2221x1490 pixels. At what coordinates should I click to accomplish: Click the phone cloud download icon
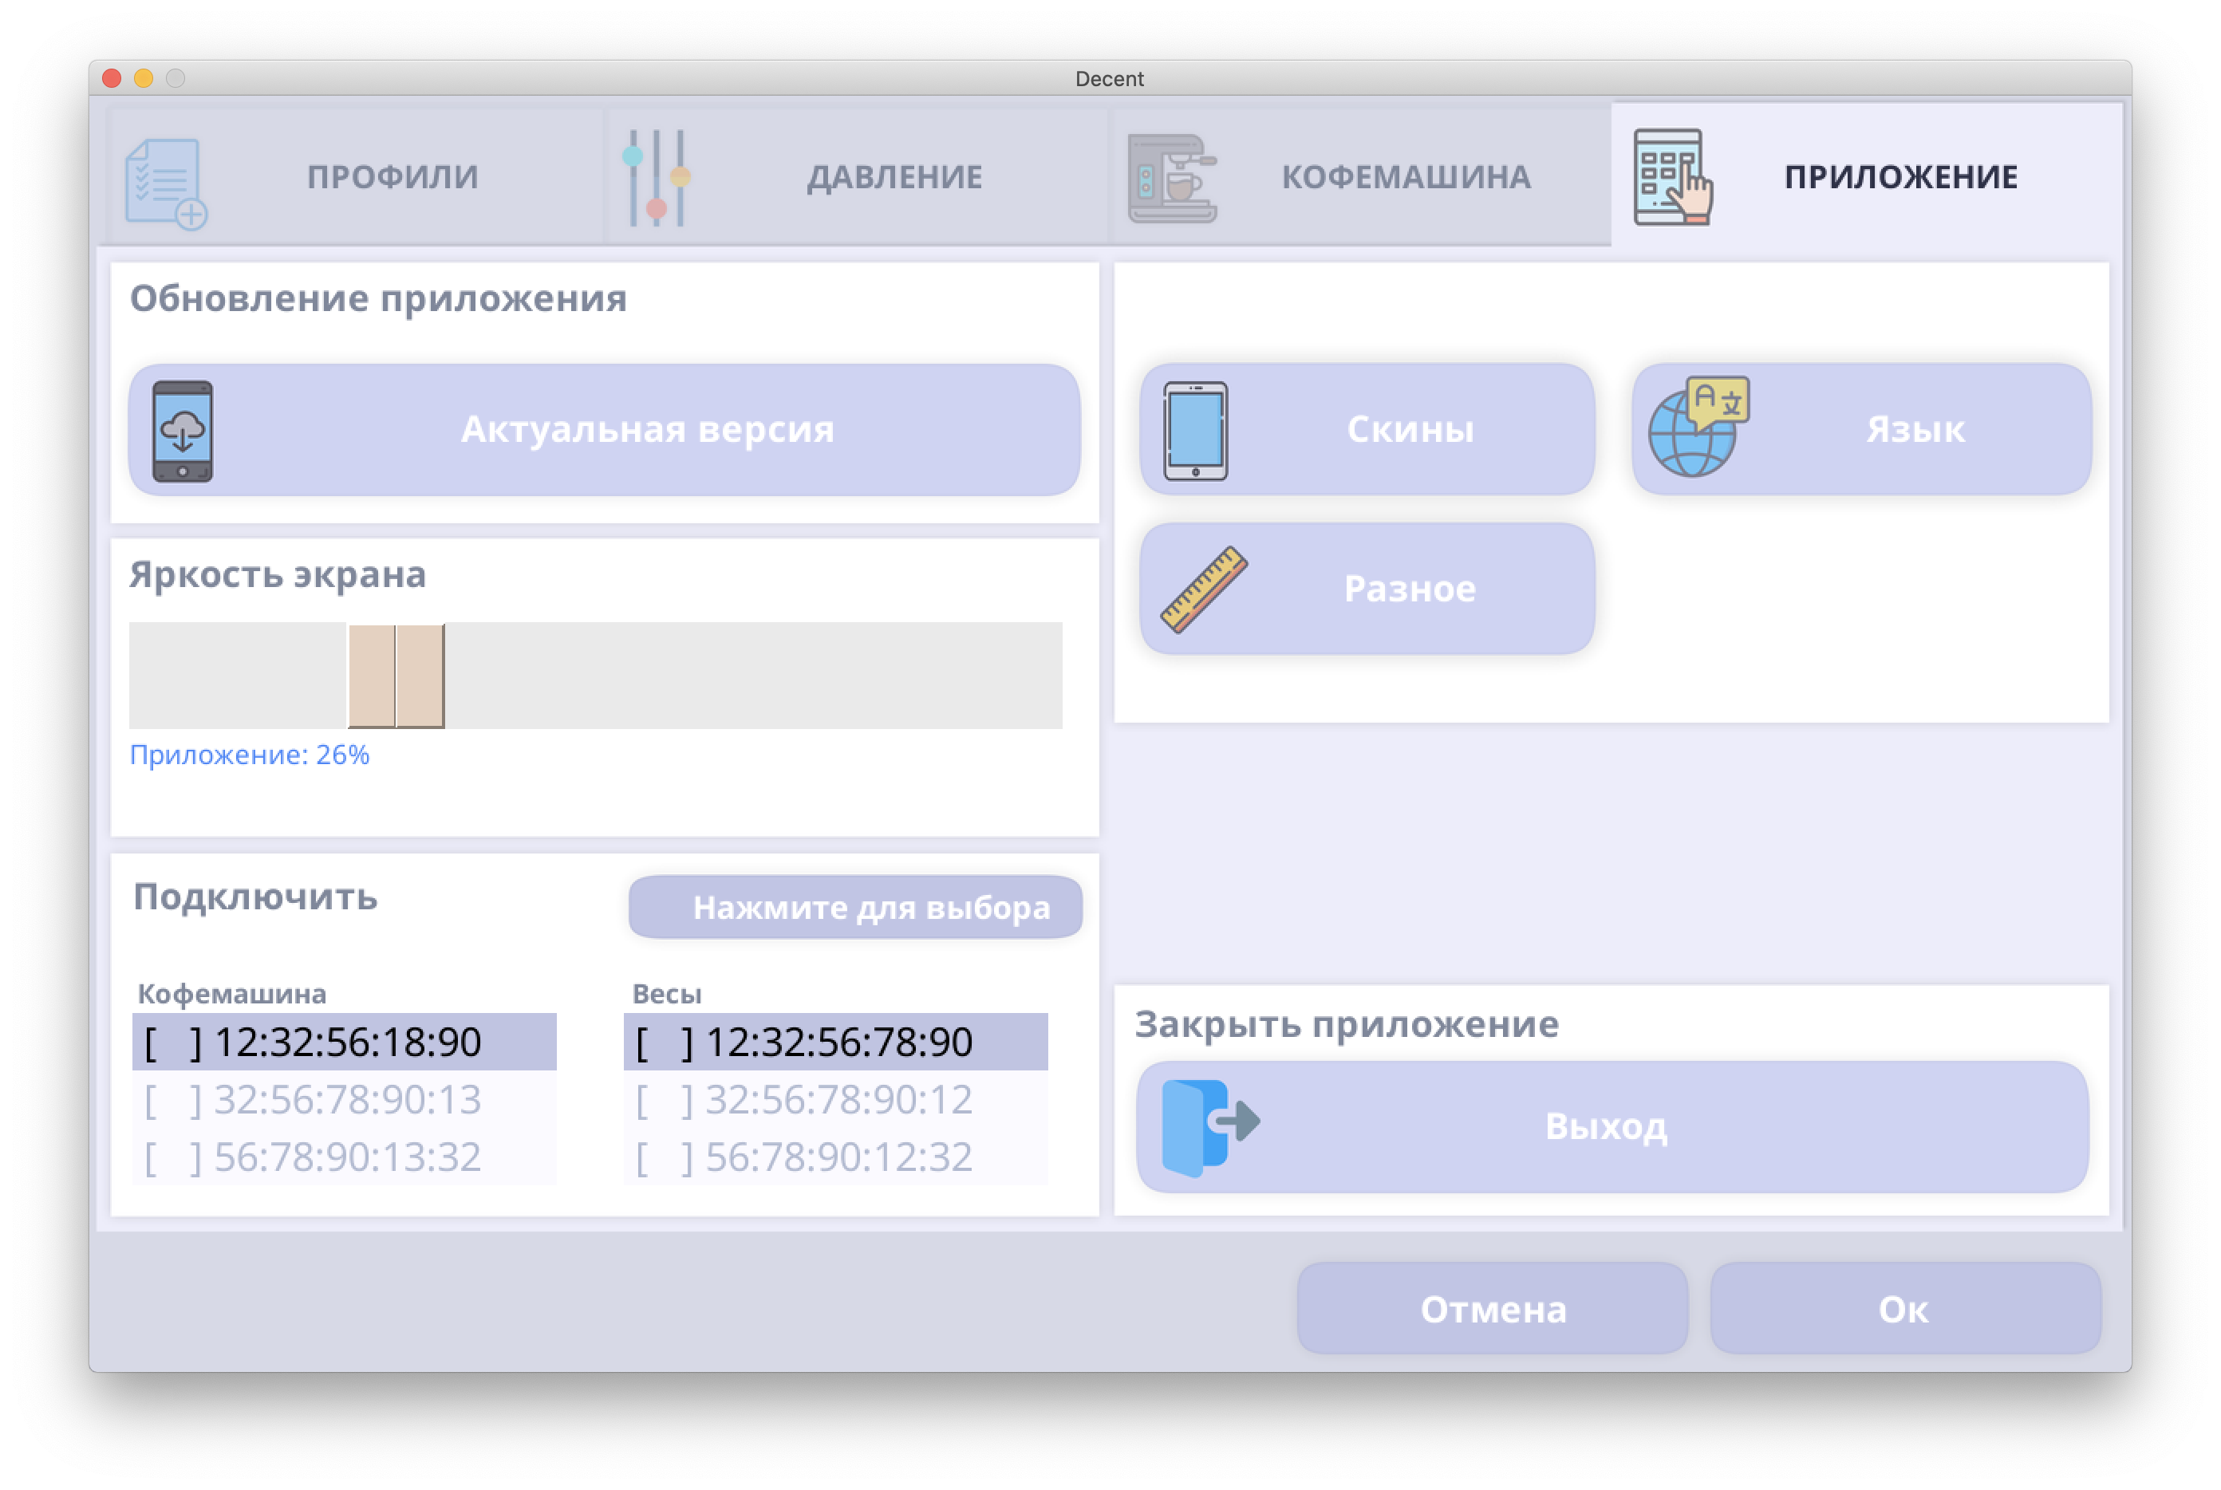point(183,432)
